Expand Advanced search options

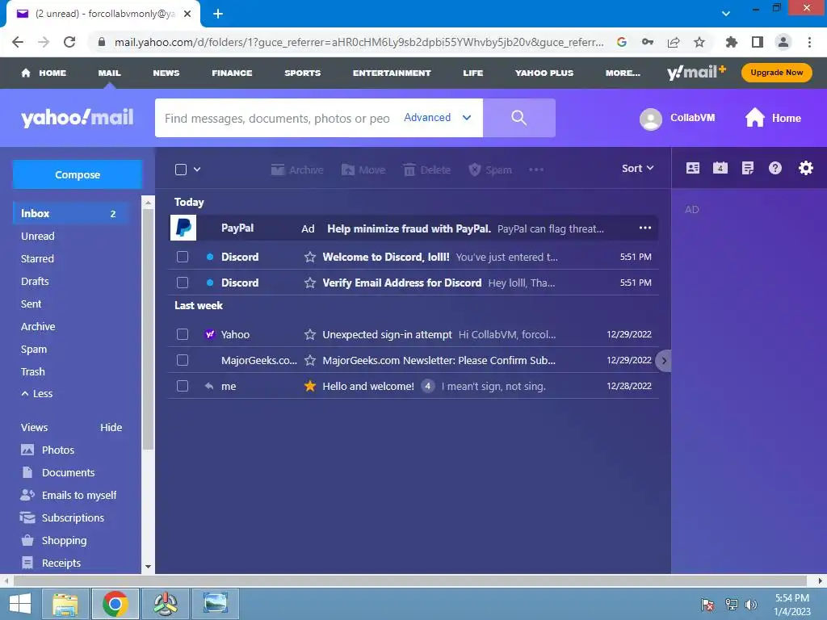point(437,118)
